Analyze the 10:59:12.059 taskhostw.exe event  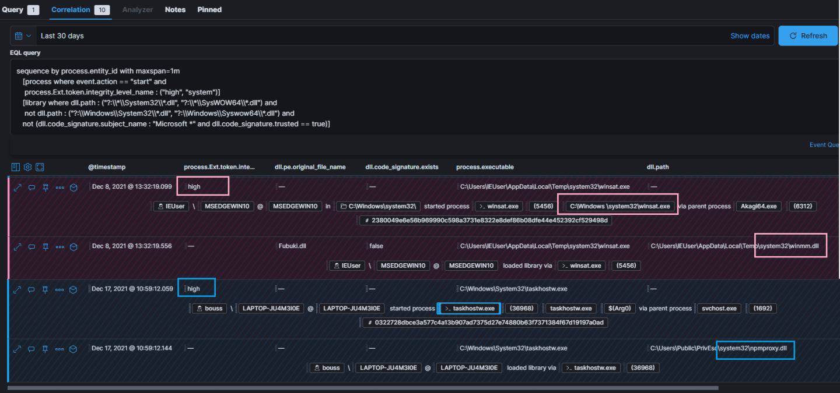click(x=73, y=289)
